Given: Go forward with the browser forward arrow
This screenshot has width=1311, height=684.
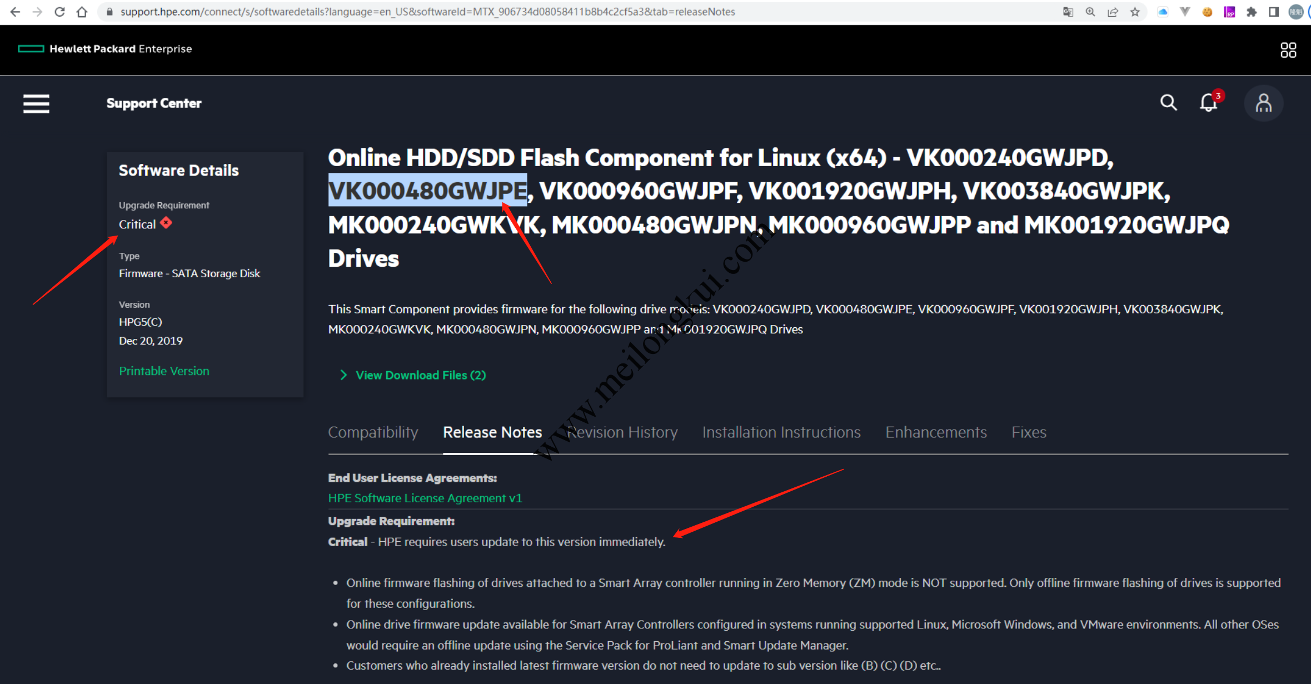Looking at the screenshot, I should (37, 12).
